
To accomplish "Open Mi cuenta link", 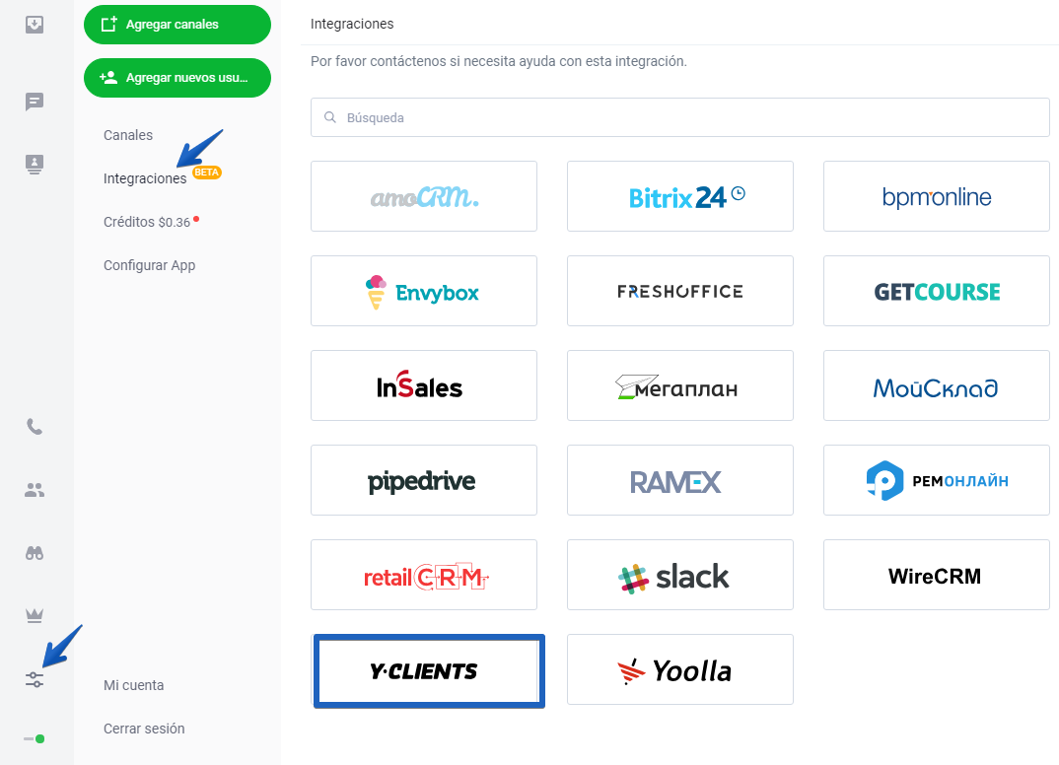I will (134, 685).
